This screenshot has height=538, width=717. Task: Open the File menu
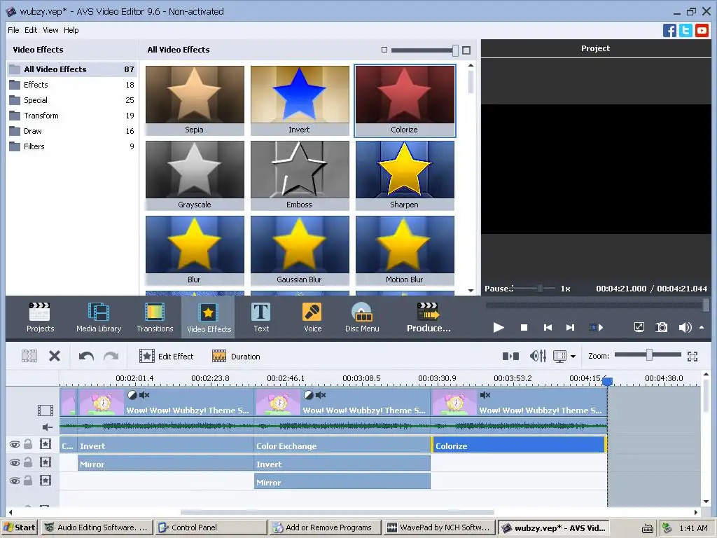[x=13, y=30]
